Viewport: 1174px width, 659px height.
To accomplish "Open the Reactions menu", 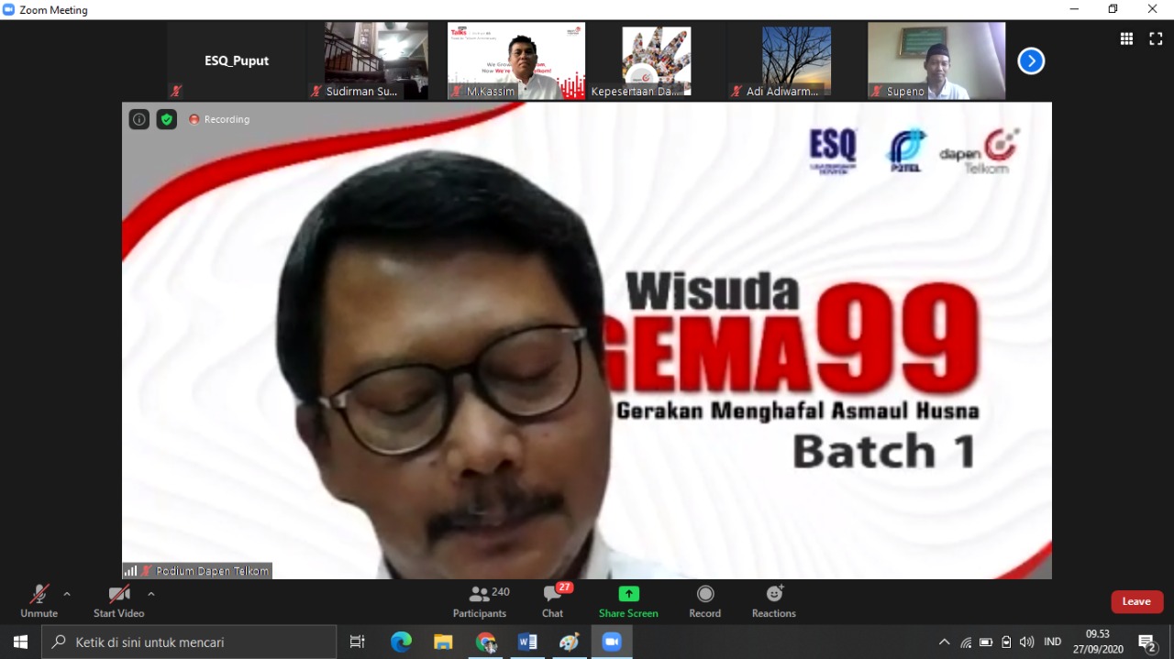I will (774, 601).
